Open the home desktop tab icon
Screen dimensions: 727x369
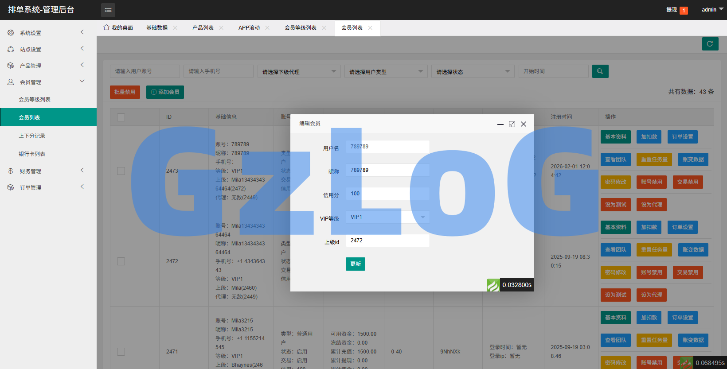click(x=106, y=27)
